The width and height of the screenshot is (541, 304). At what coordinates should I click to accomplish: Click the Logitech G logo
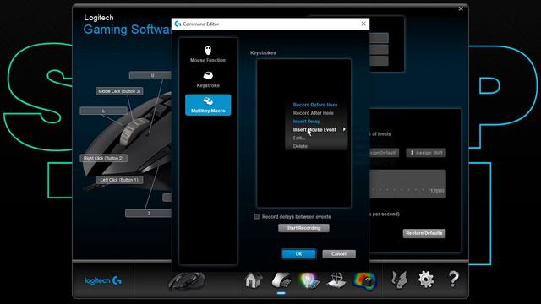pos(103,280)
